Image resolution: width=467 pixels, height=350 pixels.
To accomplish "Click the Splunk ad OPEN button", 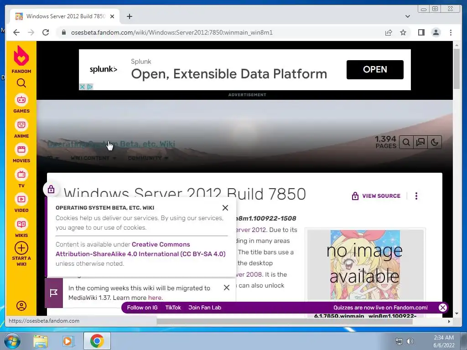I will point(375,70).
